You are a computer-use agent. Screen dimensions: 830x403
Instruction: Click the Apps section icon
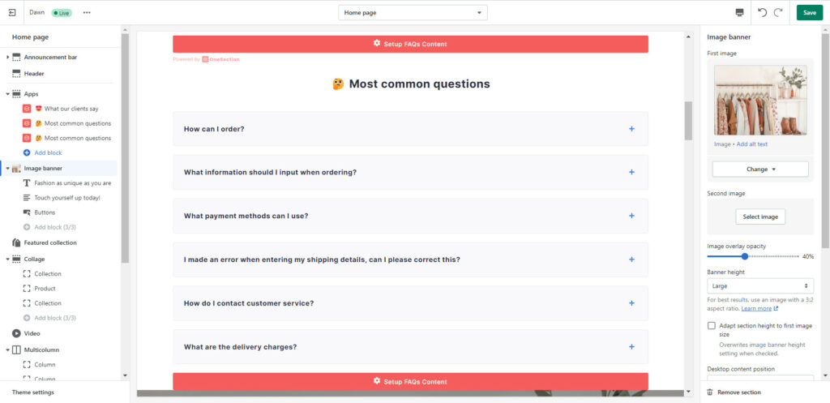coord(16,94)
